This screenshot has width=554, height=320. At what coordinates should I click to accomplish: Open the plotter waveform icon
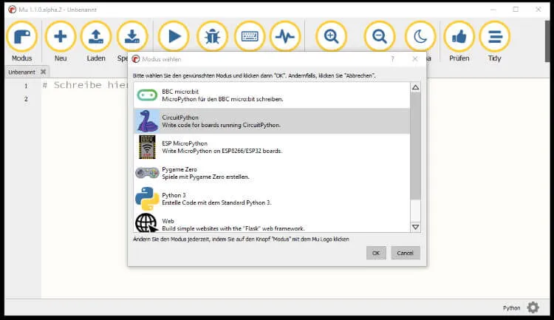pyautogui.click(x=284, y=36)
